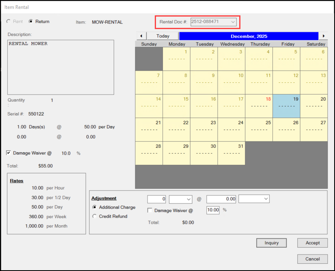Enable Damage Waiver checkbox in Adjustment section
Screen dimensions: 335x271
click(150, 210)
